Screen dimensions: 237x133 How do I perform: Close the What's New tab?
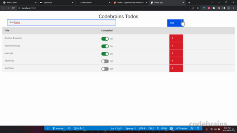click(x=36, y=3)
